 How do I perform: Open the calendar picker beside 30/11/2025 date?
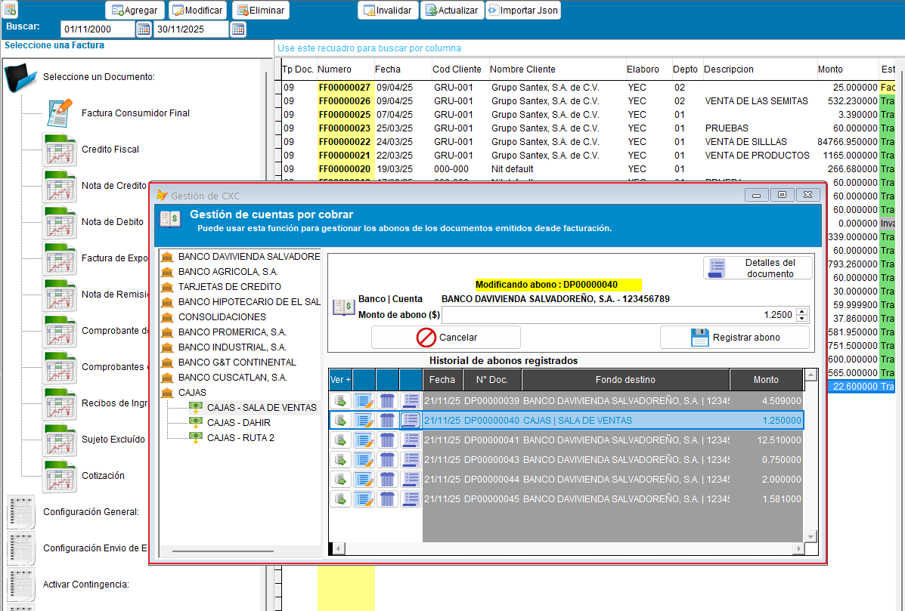(x=238, y=29)
